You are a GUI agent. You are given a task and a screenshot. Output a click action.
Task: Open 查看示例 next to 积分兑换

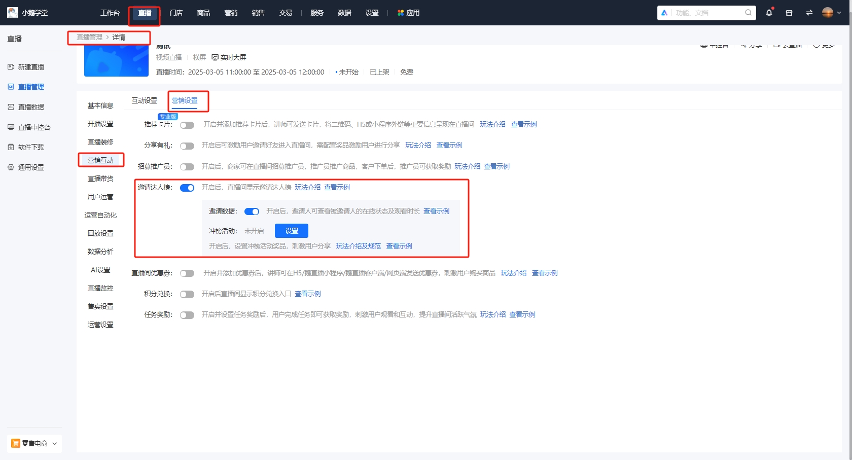point(308,294)
